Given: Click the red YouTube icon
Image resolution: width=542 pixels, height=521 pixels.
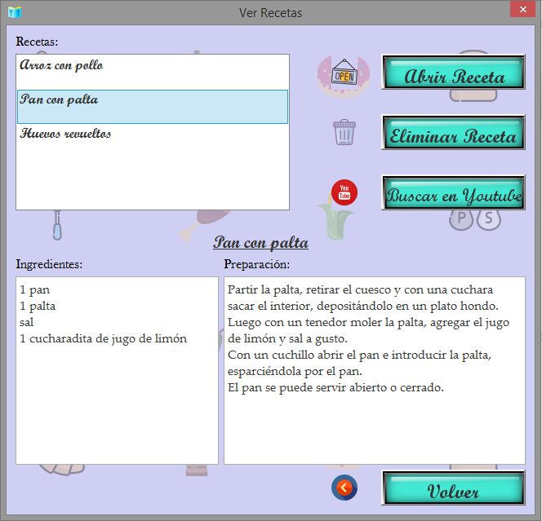Looking at the screenshot, I should click(x=344, y=192).
